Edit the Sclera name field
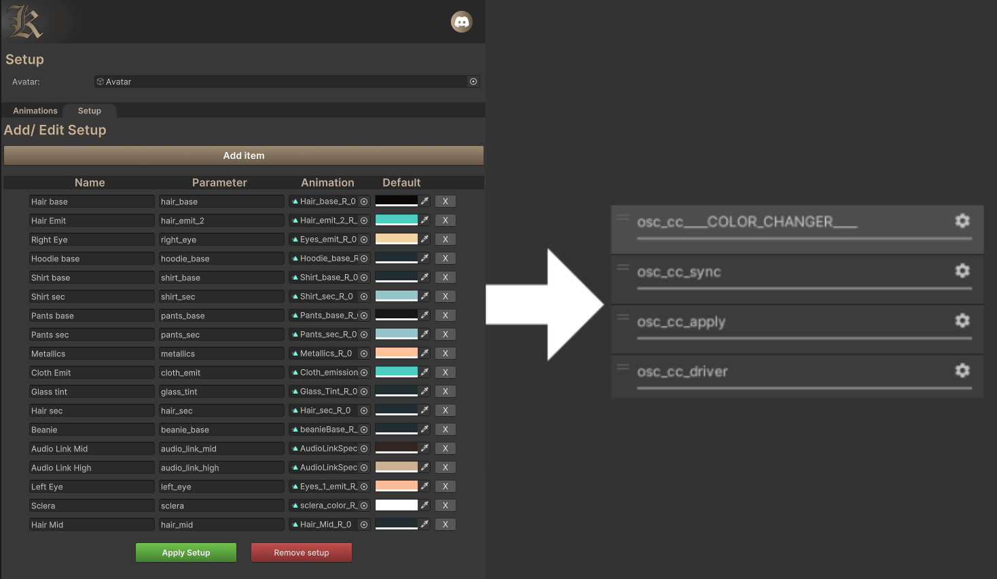 coord(92,506)
